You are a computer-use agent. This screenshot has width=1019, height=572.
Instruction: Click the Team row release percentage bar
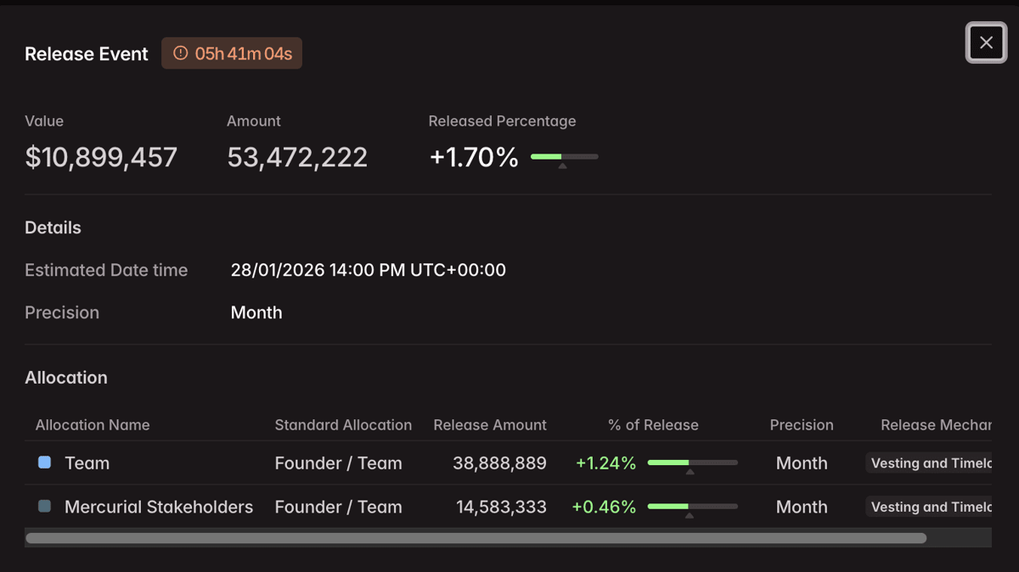pyautogui.click(x=692, y=463)
